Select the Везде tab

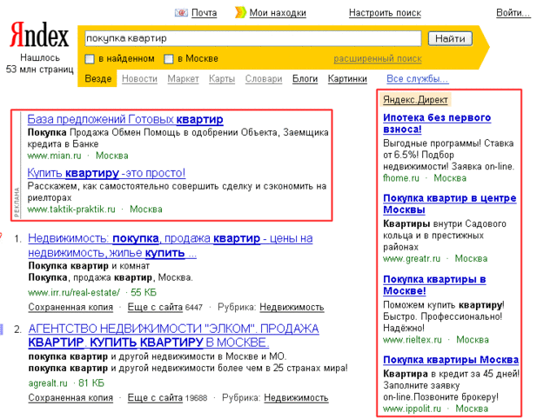click(x=98, y=78)
